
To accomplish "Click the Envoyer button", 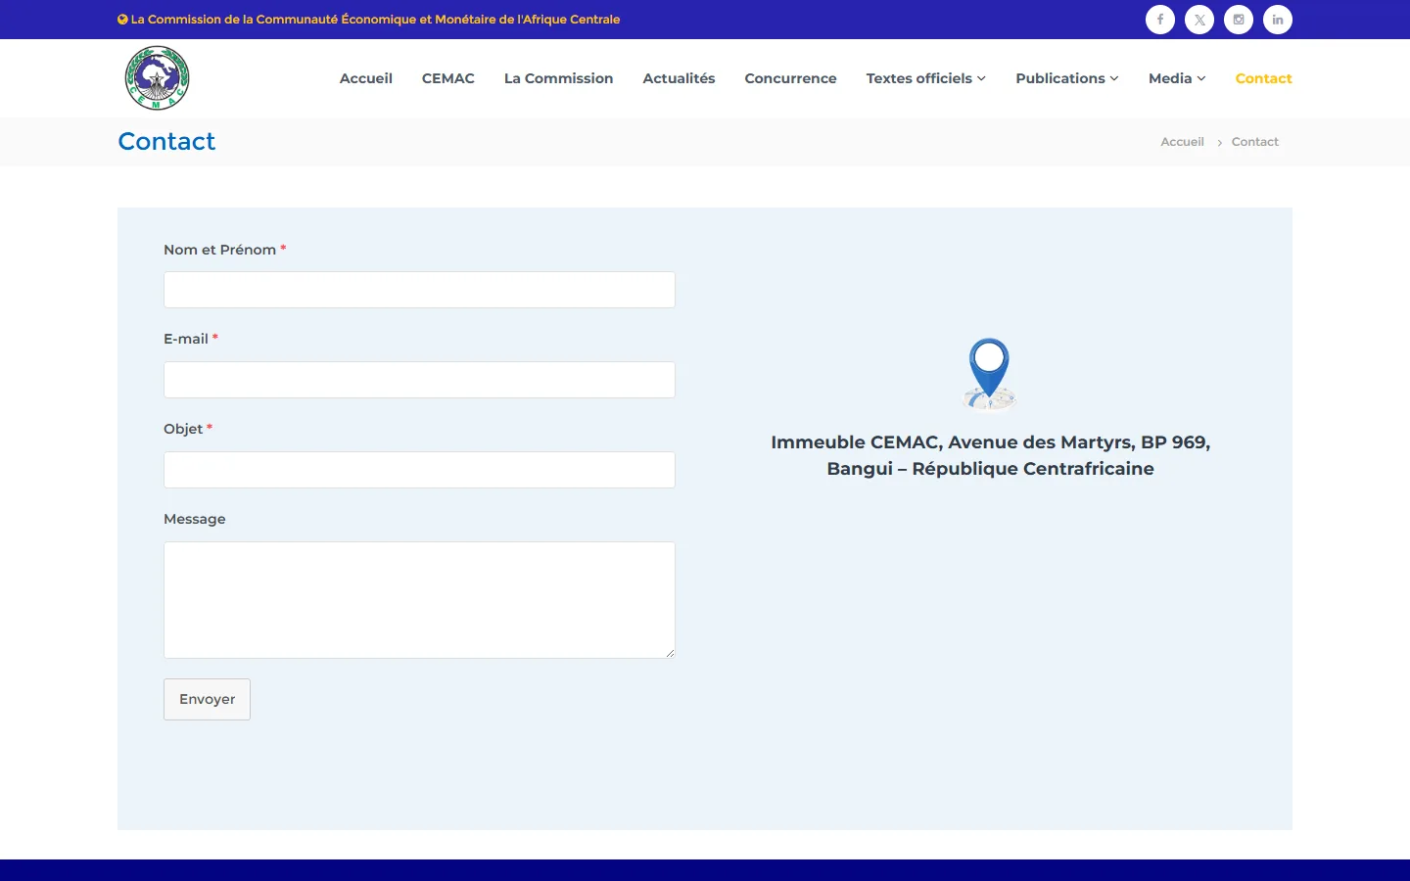I will pos(207,699).
